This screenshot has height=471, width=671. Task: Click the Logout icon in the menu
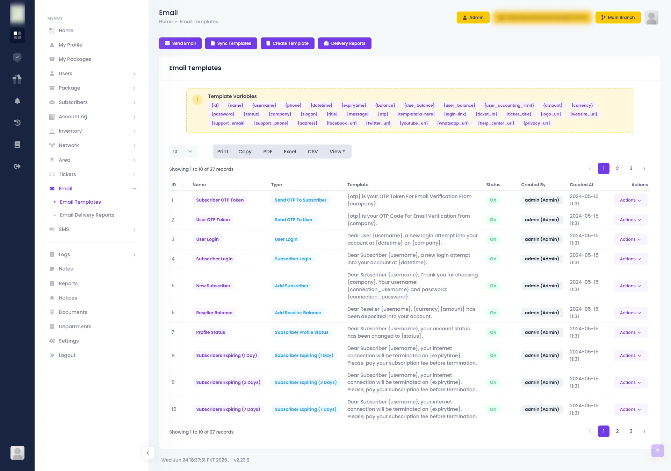(52, 355)
